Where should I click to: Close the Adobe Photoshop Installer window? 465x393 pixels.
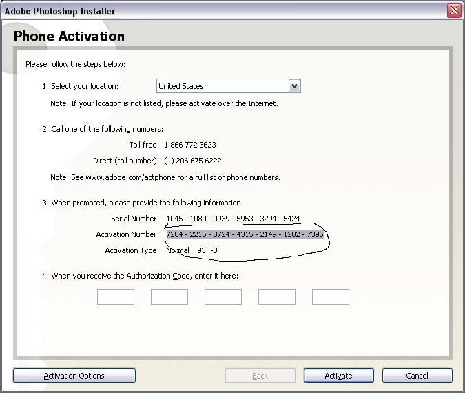pyautogui.click(x=455, y=11)
